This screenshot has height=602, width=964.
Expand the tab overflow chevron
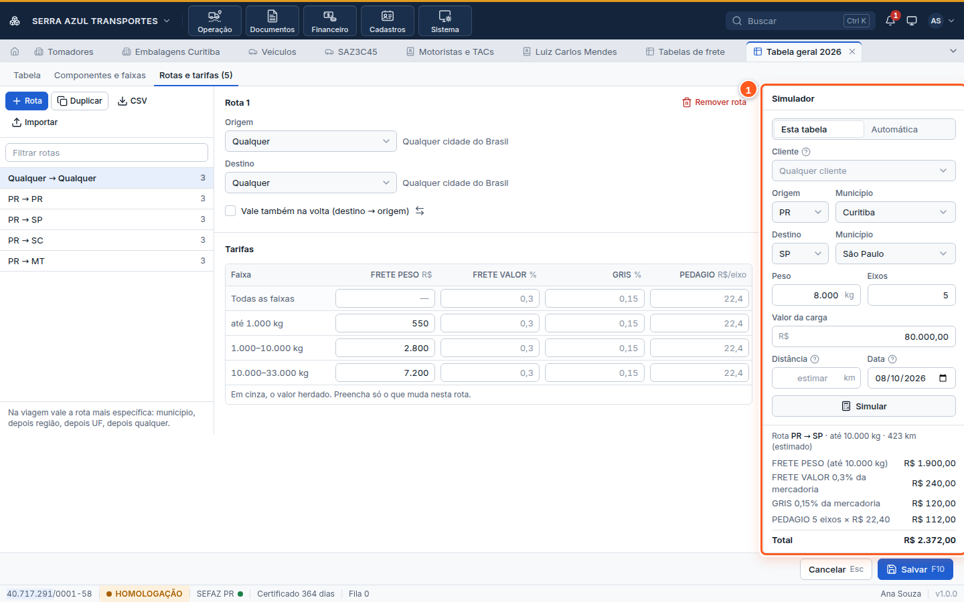point(953,51)
